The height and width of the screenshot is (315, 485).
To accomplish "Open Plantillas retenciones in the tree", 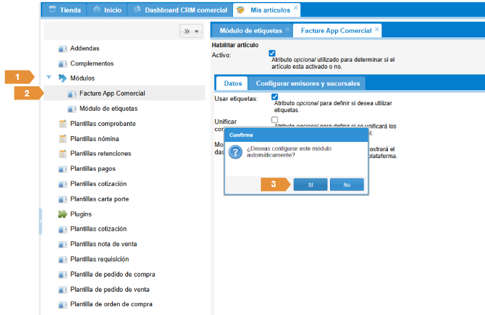I will pyautogui.click(x=101, y=154).
